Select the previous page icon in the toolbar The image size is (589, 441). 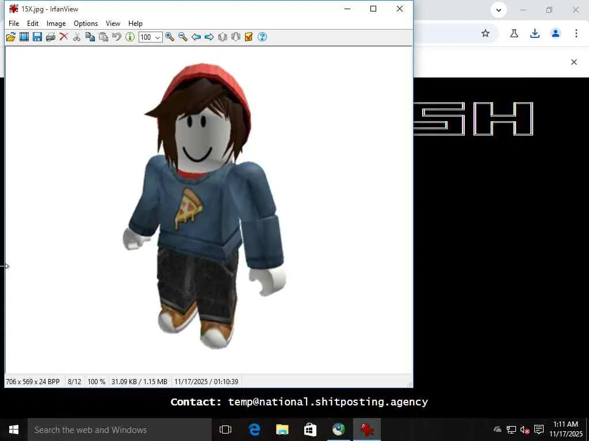point(223,37)
